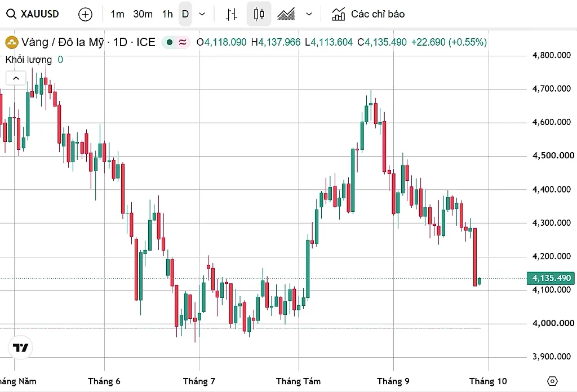This screenshot has height=392, width=577.
Task: Click the 4,200.000 price axis label
Action: (x=552, y=256)
